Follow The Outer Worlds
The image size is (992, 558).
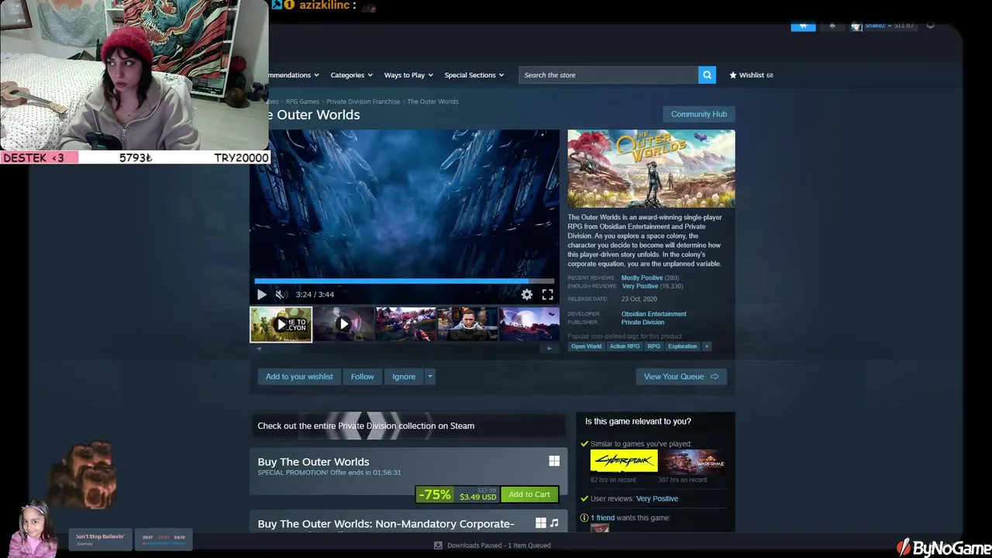[362, 377]
